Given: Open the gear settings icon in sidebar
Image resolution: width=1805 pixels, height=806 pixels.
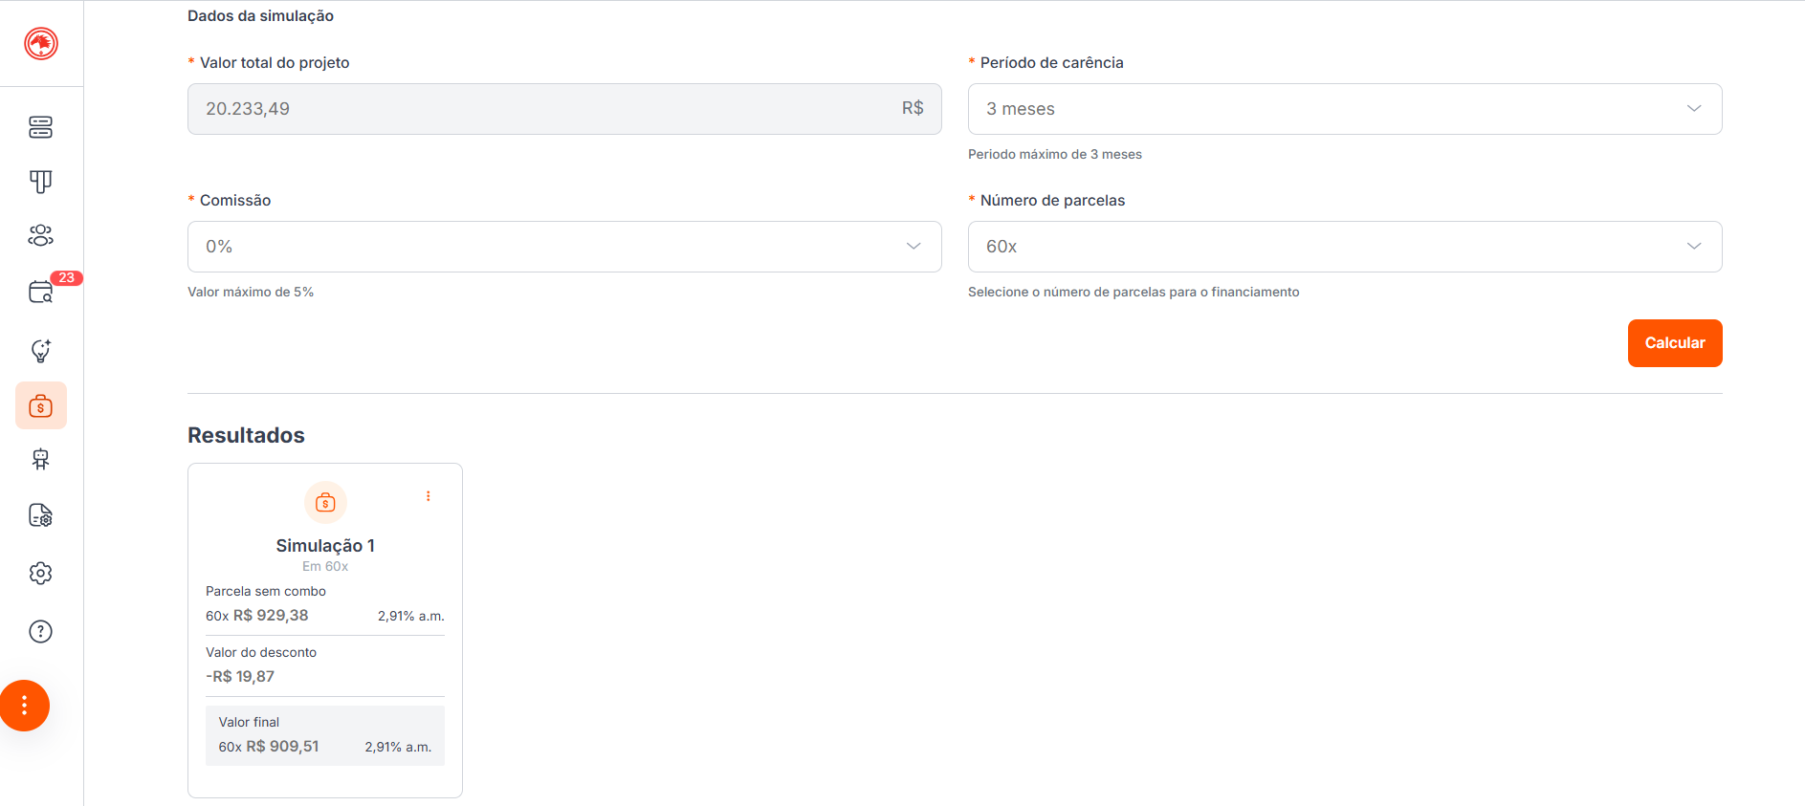Looking at the screenshot, I should click(40, 574).
